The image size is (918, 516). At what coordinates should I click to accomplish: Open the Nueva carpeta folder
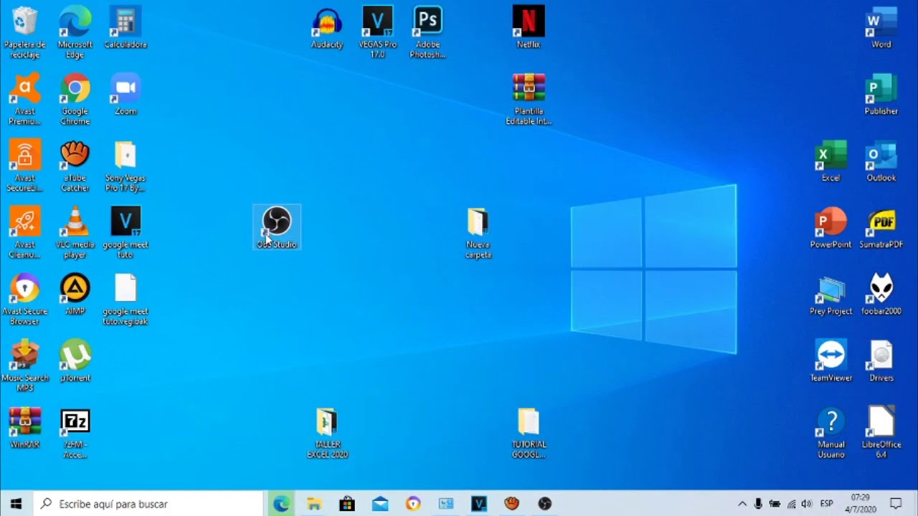coord(478,233)
